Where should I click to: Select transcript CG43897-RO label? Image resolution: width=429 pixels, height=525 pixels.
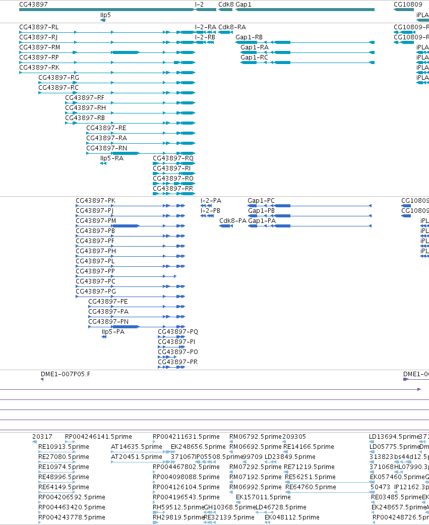click(173, 178)
